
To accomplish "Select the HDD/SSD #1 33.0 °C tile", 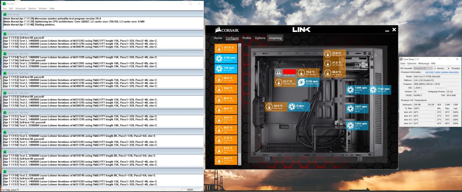I will 226,119.
